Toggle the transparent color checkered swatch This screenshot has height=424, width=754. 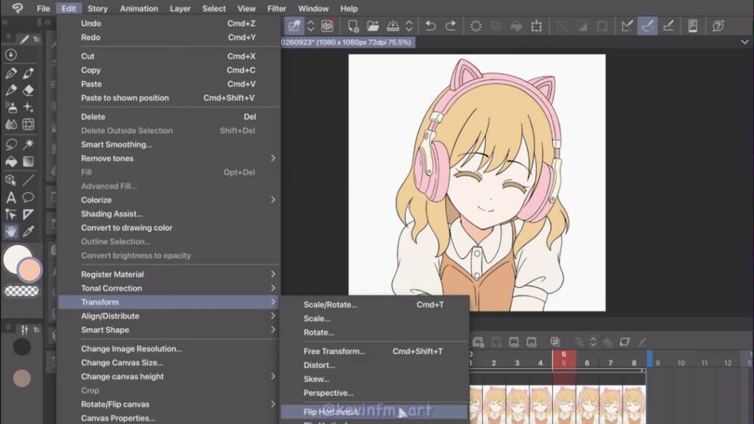coord(21,291)
